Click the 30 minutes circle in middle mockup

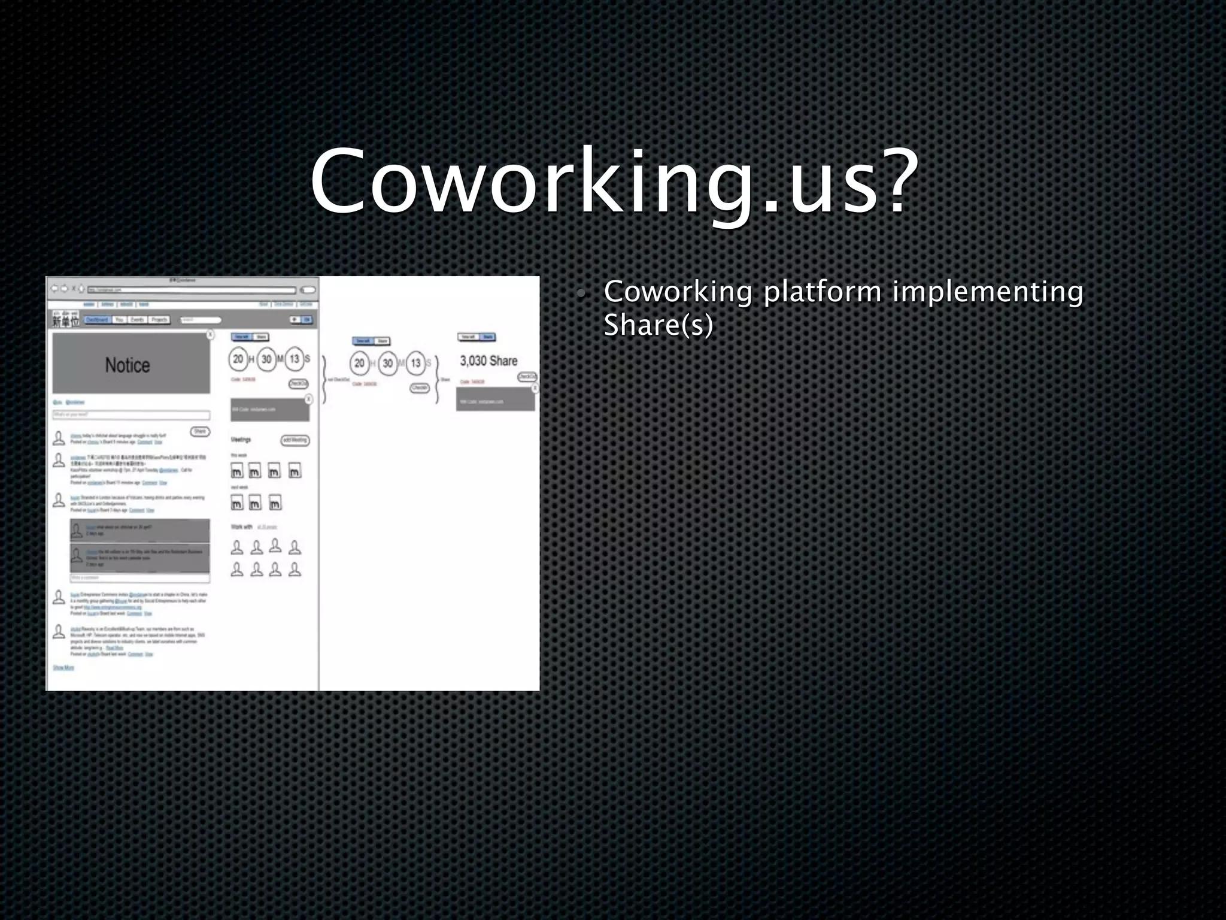(x=388, y=363)
